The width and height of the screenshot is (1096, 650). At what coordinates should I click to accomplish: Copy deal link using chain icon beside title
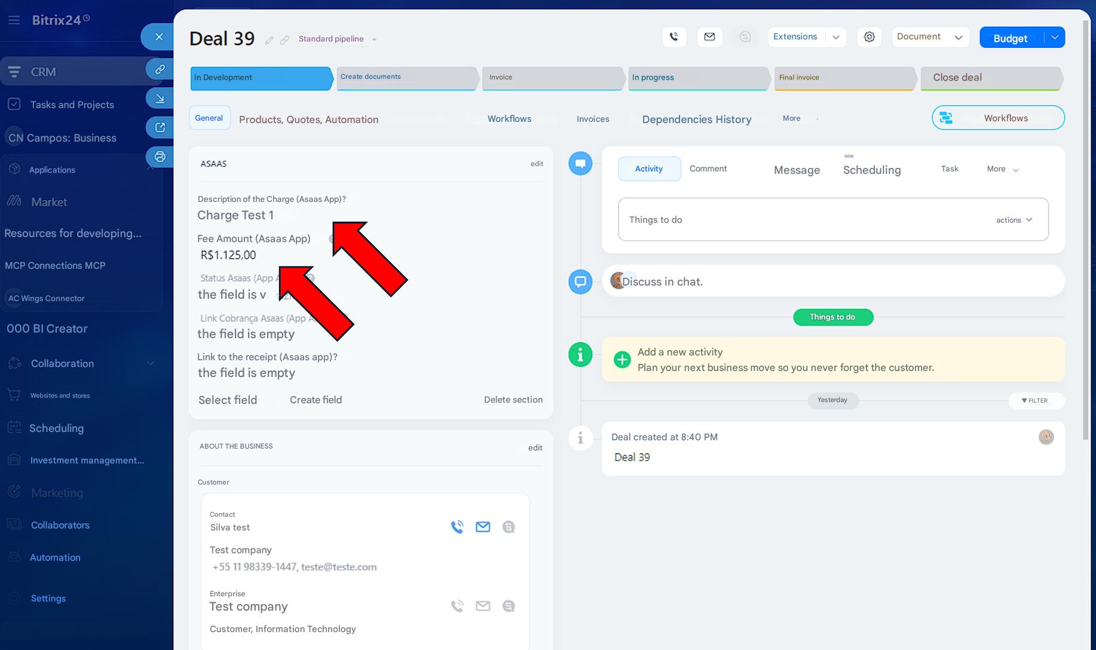[285, 40]
